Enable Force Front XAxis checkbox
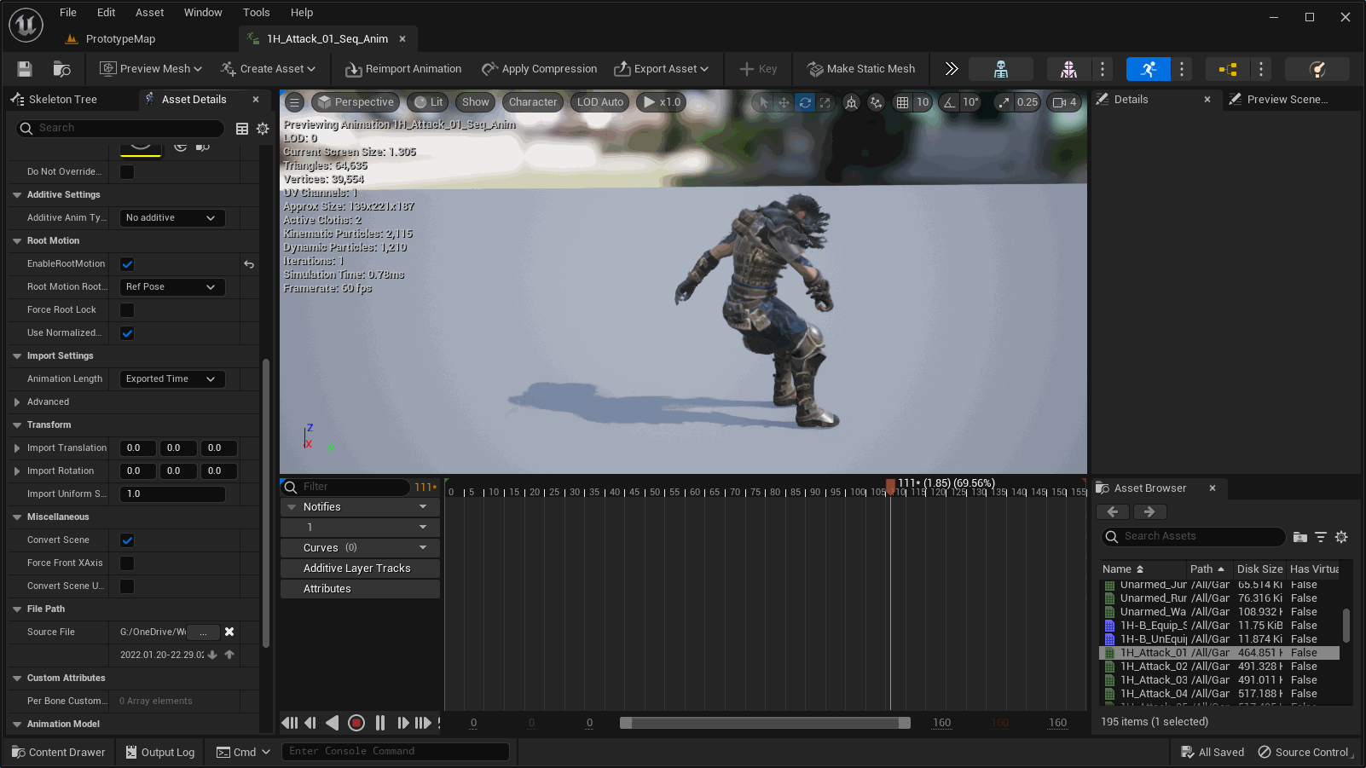 coord(127,563)
